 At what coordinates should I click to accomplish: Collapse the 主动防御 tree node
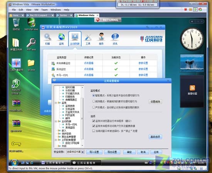coord(56,121)
